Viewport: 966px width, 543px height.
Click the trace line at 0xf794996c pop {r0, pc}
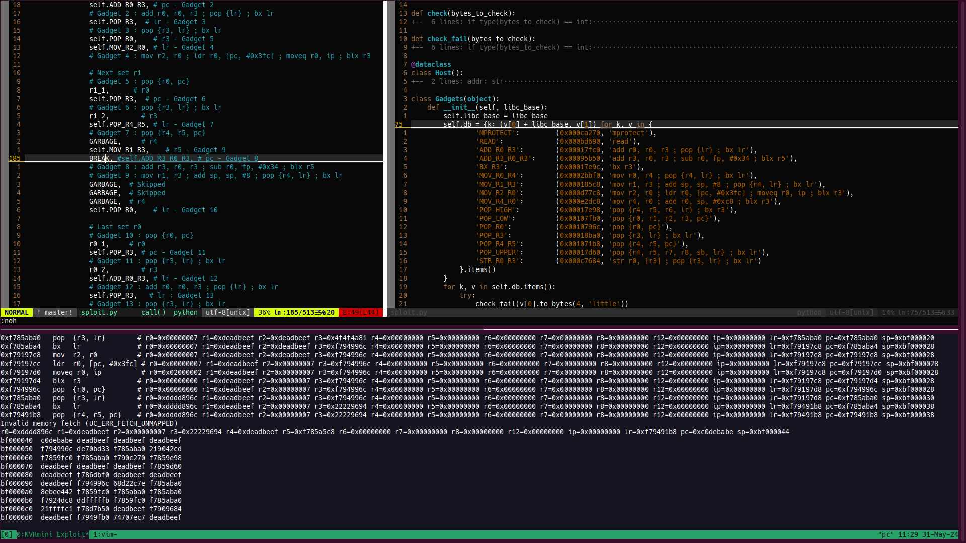[467, 389]
